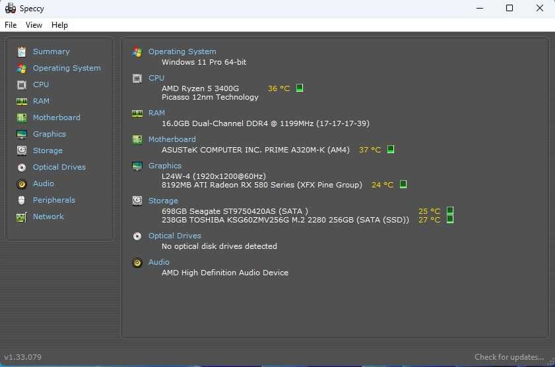Click Graphics heading link in summary
Viewport: 555px width, 367px height.
[165, 166]
